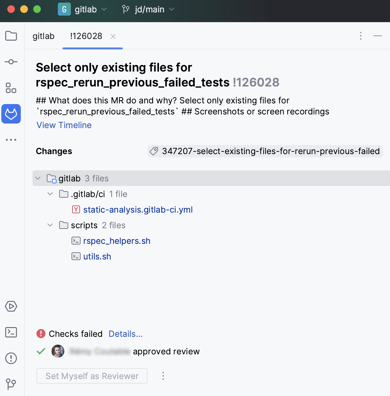Click Set Myself as Reviewer button
The height and width of the screenshot is (396, 390).
tap(92, 376)
